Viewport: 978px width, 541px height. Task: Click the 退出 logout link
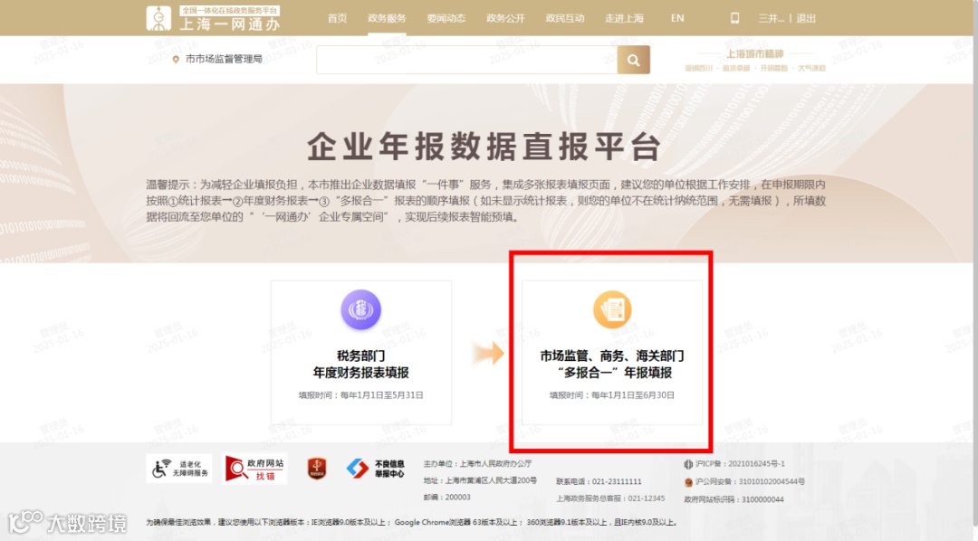[x=806, y=18]
